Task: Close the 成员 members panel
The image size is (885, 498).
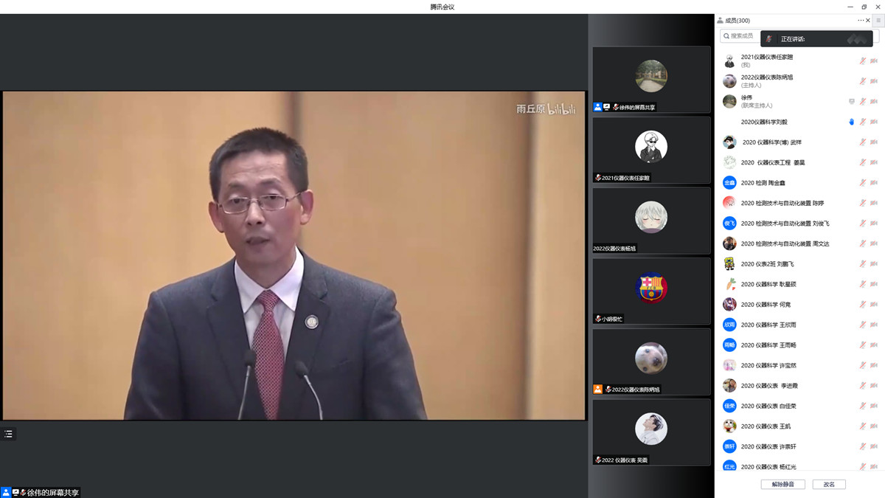Action: coord(868,21)
